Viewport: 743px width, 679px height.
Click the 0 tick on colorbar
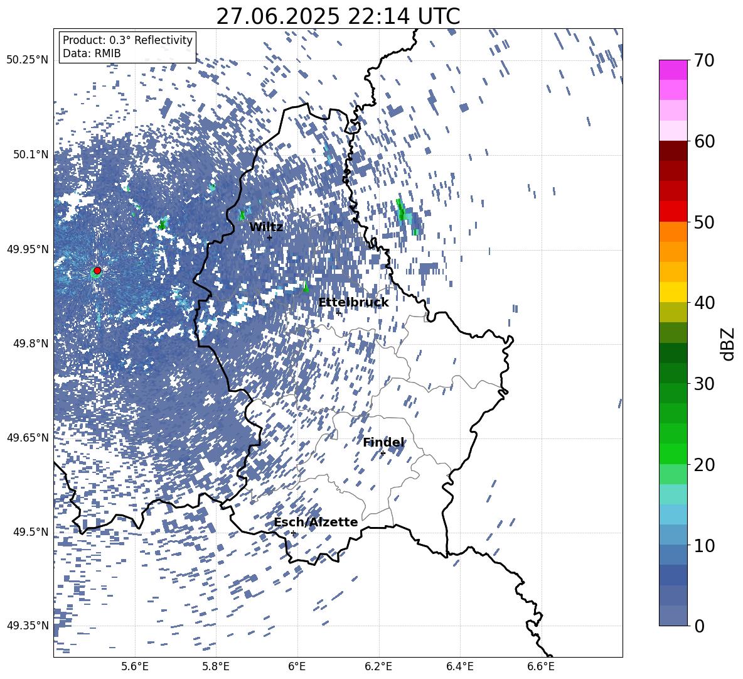coord(699,626)
